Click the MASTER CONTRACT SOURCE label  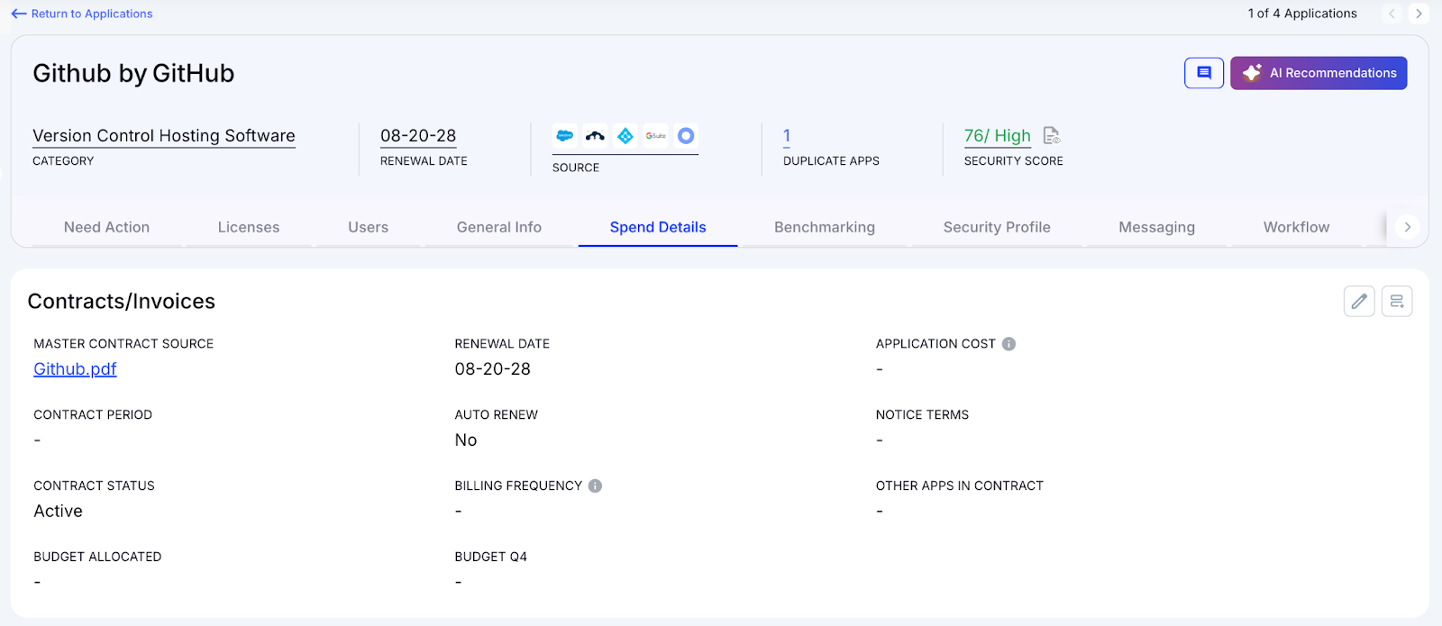(x=123, y=344)
